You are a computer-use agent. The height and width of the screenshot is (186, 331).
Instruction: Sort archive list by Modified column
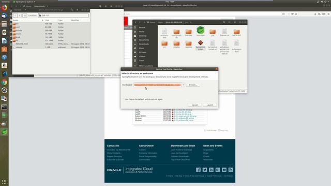tap(80, 20)
